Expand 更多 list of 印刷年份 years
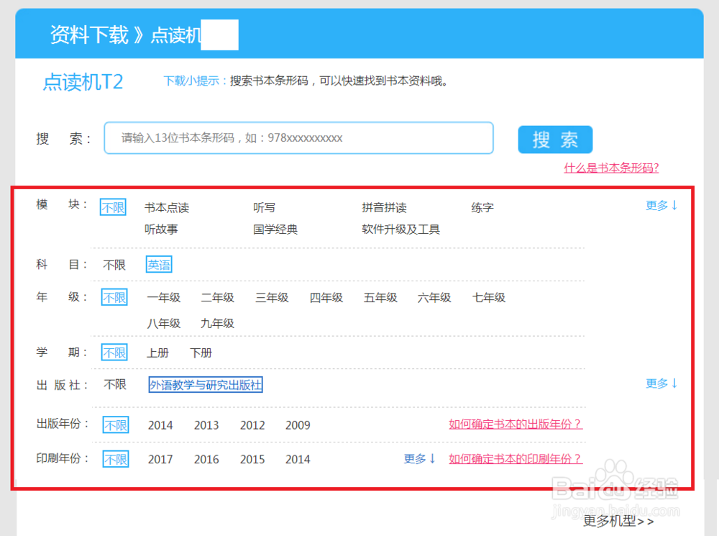The width and height of the screenshot is (719, 536). pos(419,459)
